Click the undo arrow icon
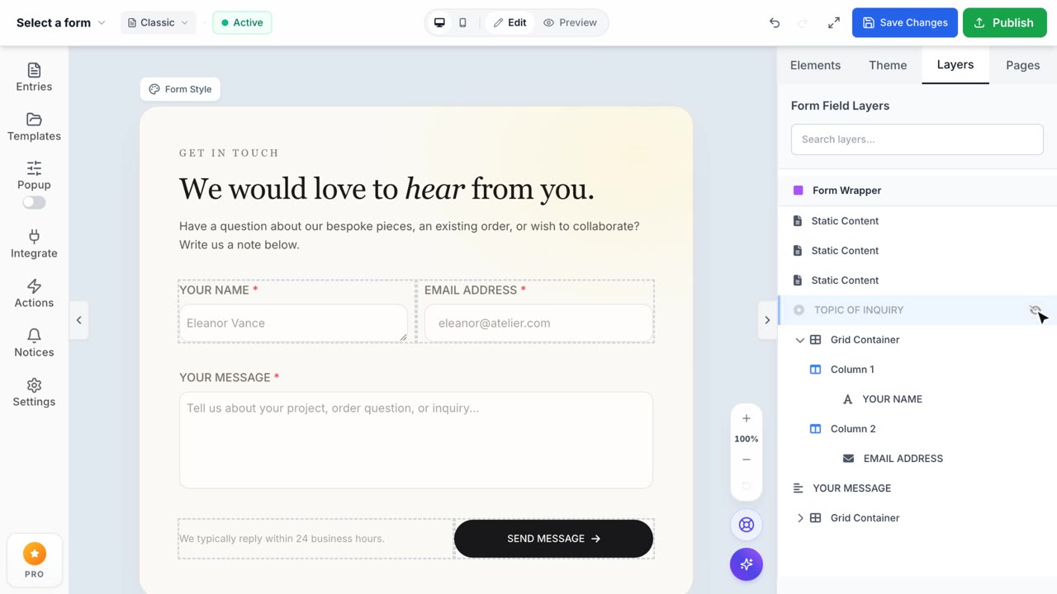Image resolution: width=1057 pixels, height=594 pixels. click(775, 23)
